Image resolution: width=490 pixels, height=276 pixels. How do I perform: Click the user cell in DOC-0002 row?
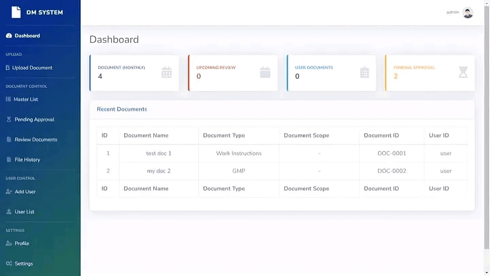click(x=446, y=171)
